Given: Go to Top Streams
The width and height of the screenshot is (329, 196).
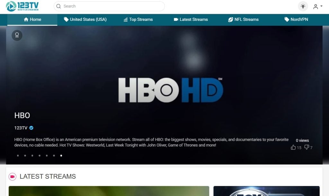Looking at the screenshot, I should pyautogui.click(x=138, y=20).
